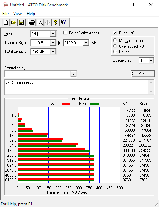
Task: Click the read value 354999
Action: click(145, 150)
